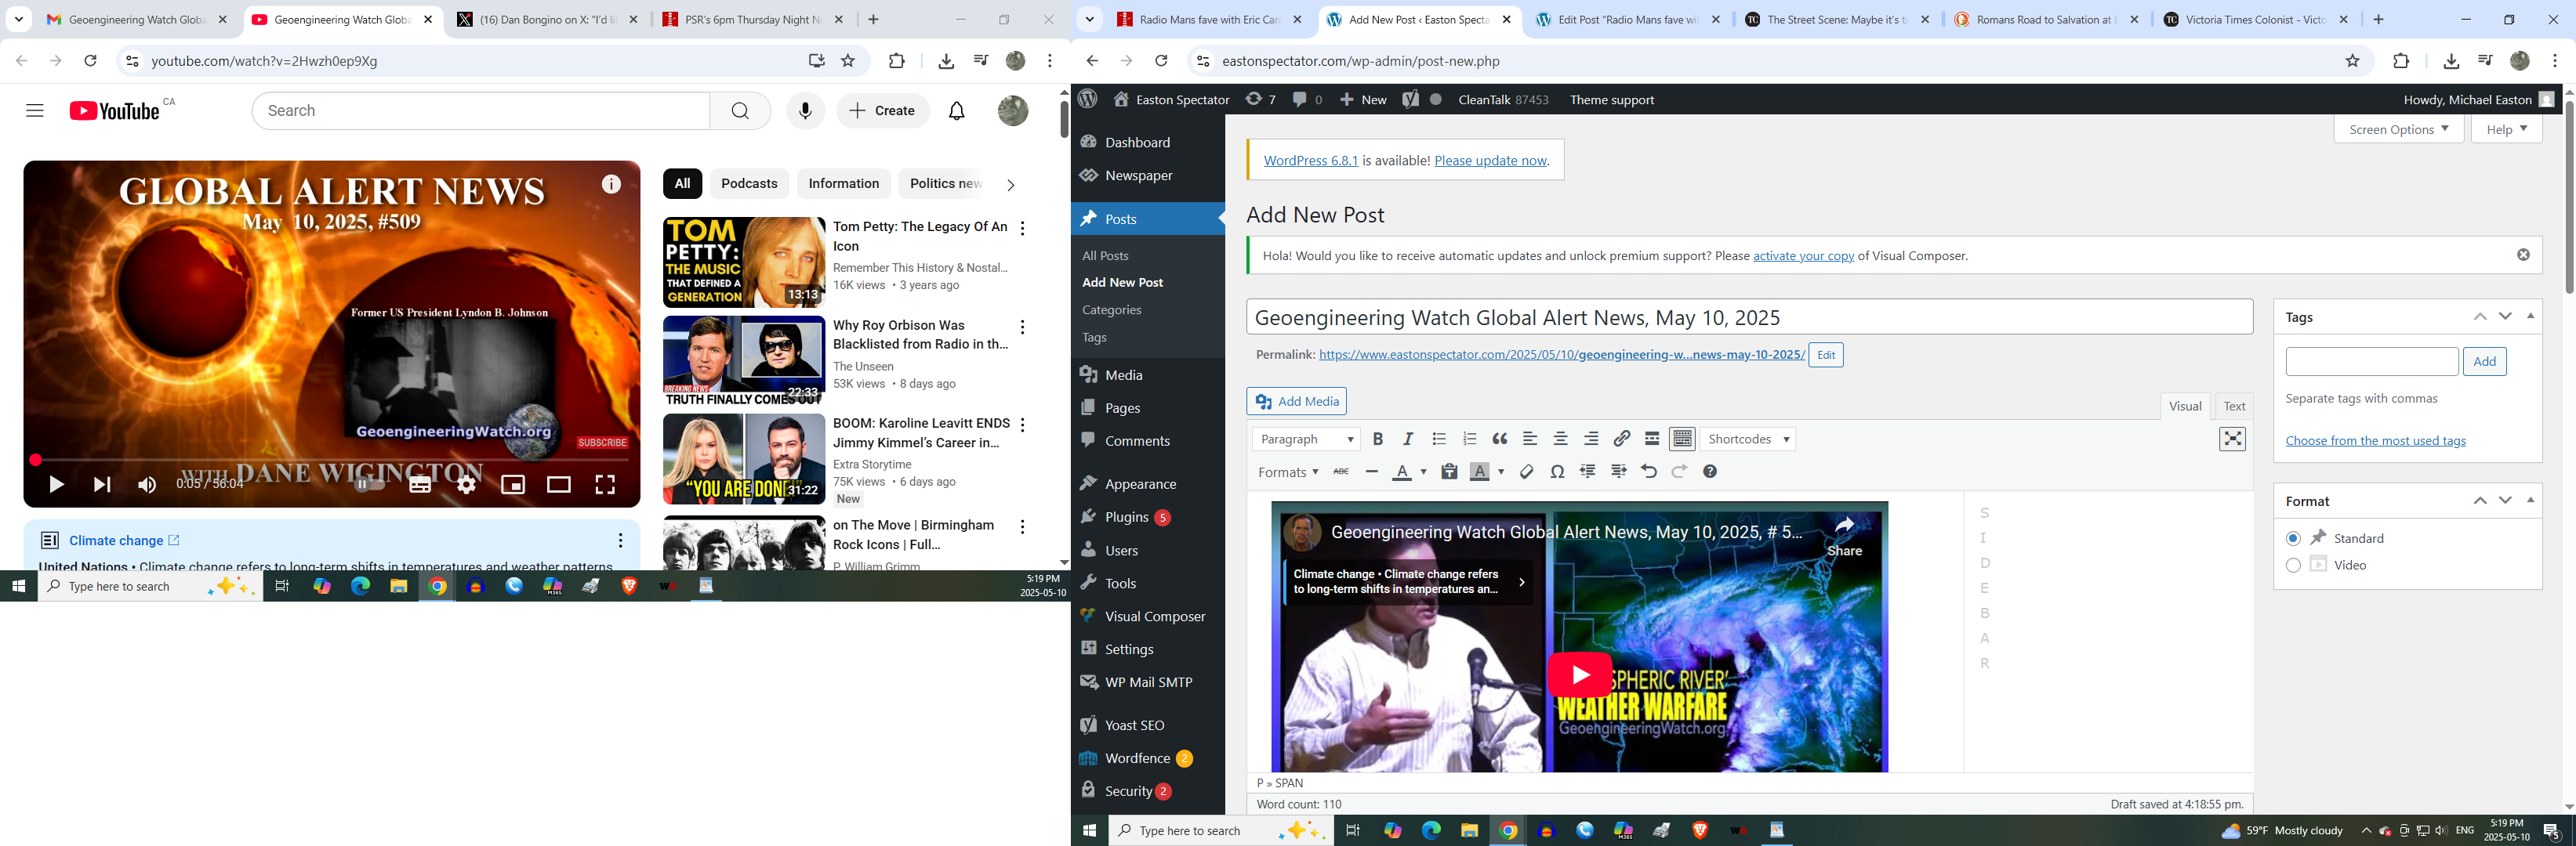Viewport: 2576px width, 846px height.
Task: Select the Standard post format
Action: coord(2293,538)
